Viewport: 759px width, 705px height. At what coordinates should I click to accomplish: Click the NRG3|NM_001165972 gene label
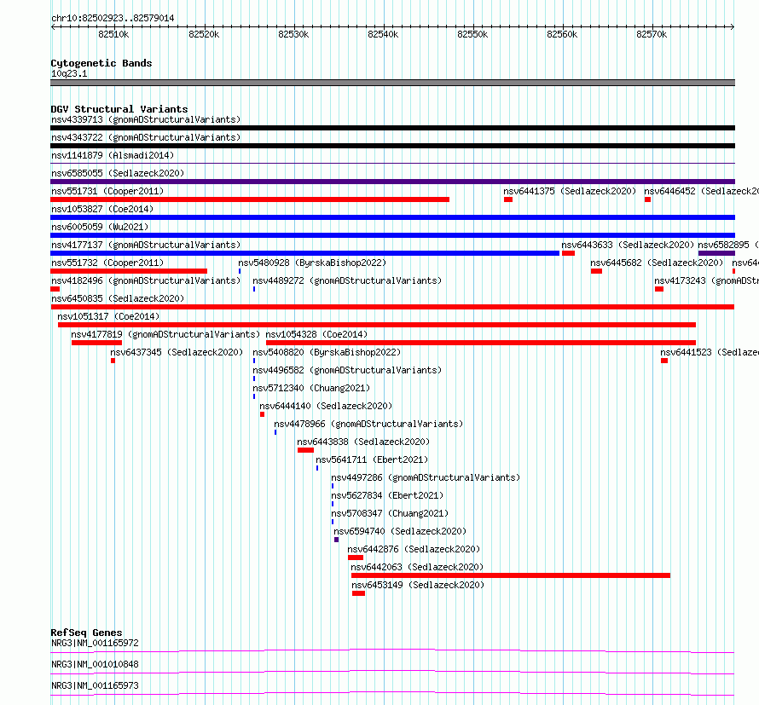click(95, 643)
